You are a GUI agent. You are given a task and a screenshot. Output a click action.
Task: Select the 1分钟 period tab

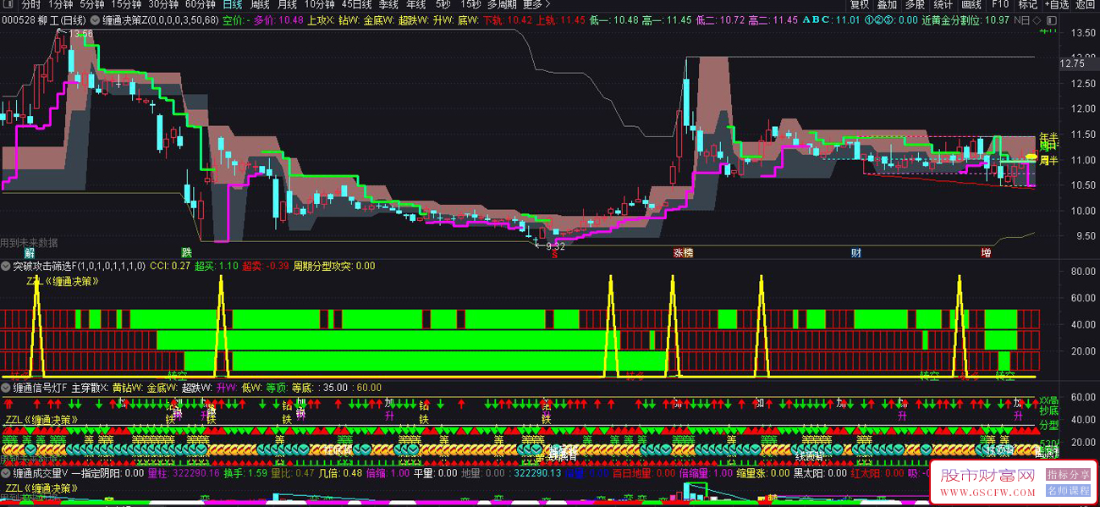(x=61, y=4)
